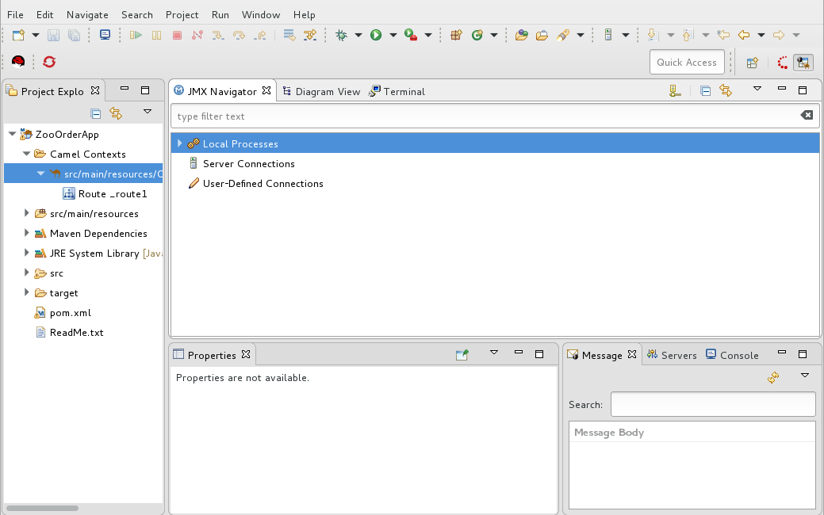This screenshot has width=824, height=515.
Task: Open the Navigate menu
Action: point(87,14)
